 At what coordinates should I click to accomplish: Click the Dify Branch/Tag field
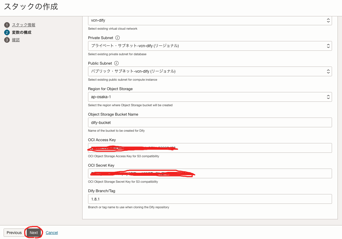(x=210, y=199)
